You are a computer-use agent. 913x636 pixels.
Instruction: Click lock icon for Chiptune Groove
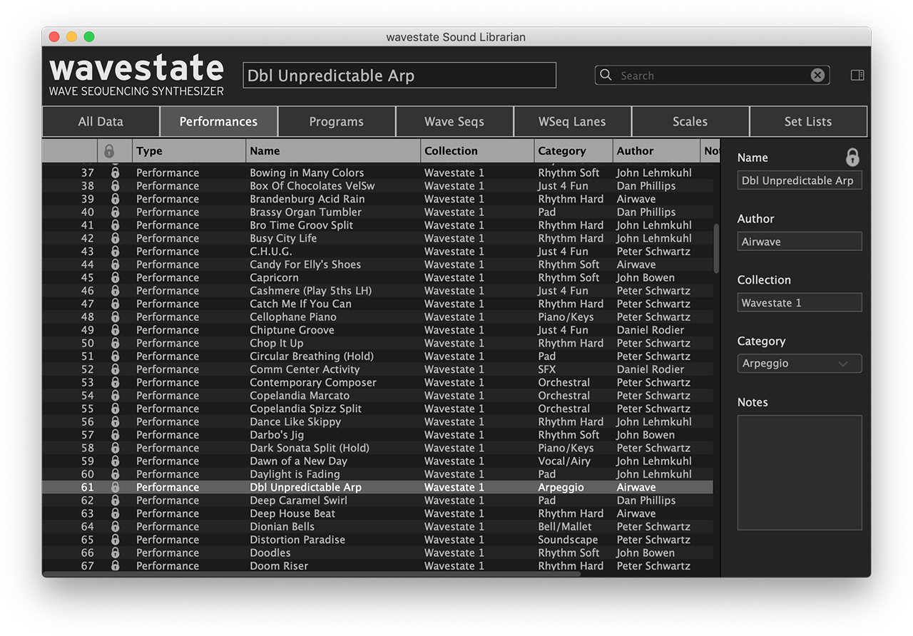(115, 330)
